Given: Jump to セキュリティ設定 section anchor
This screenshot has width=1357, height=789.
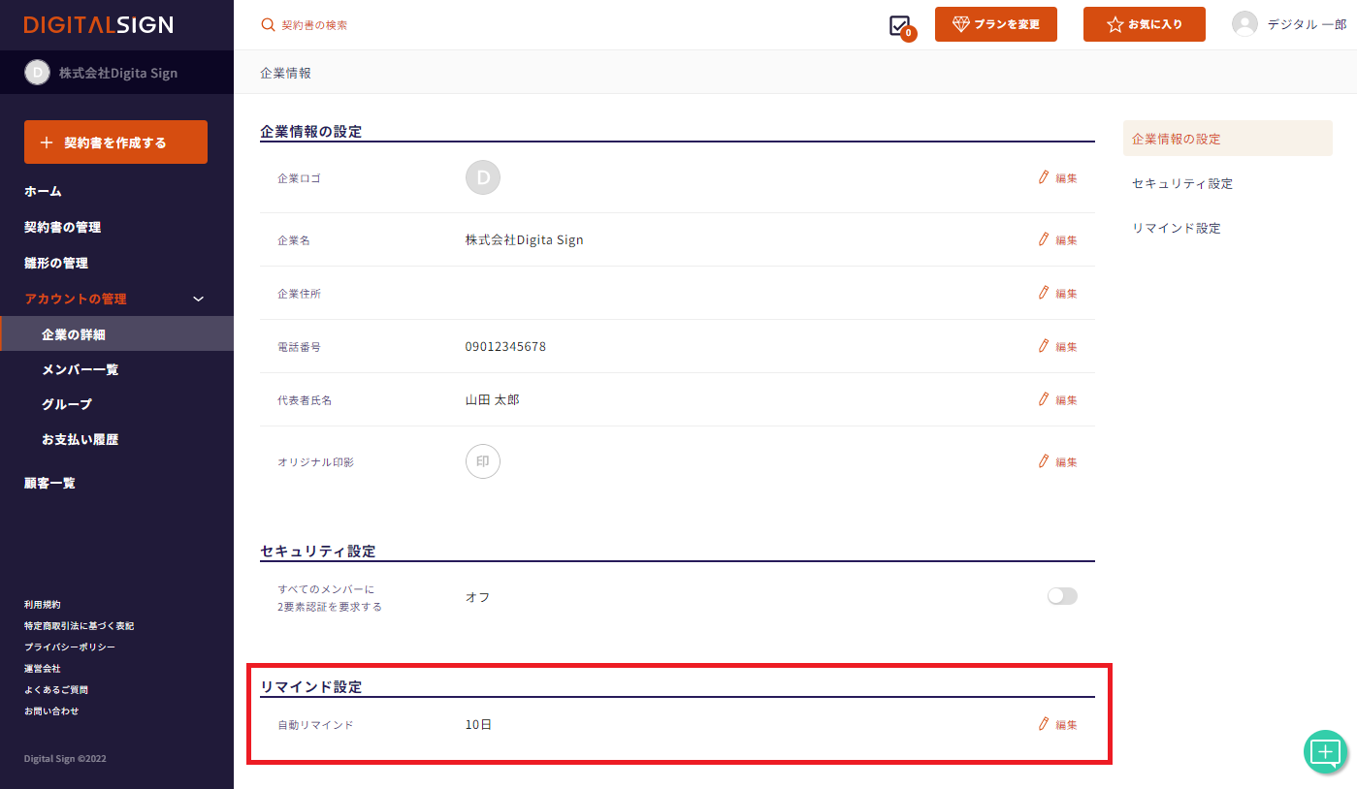Looking at the screenshot, I should (1181, 183).
